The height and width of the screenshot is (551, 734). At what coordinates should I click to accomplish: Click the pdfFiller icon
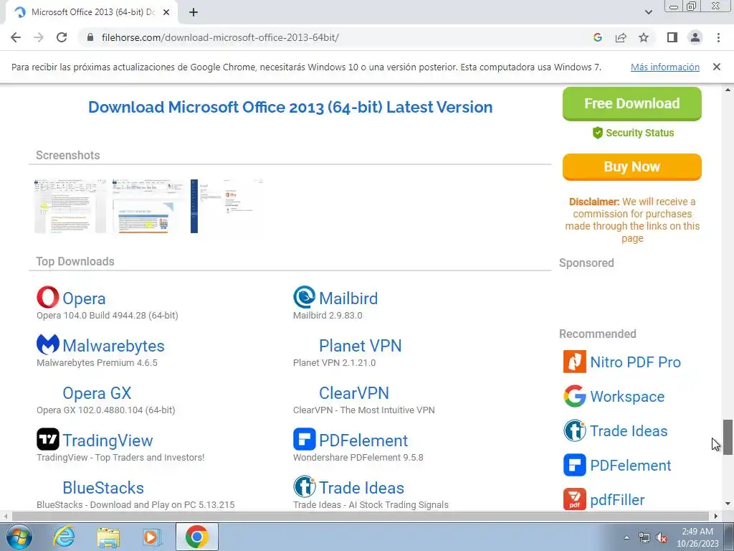(574, 499)
